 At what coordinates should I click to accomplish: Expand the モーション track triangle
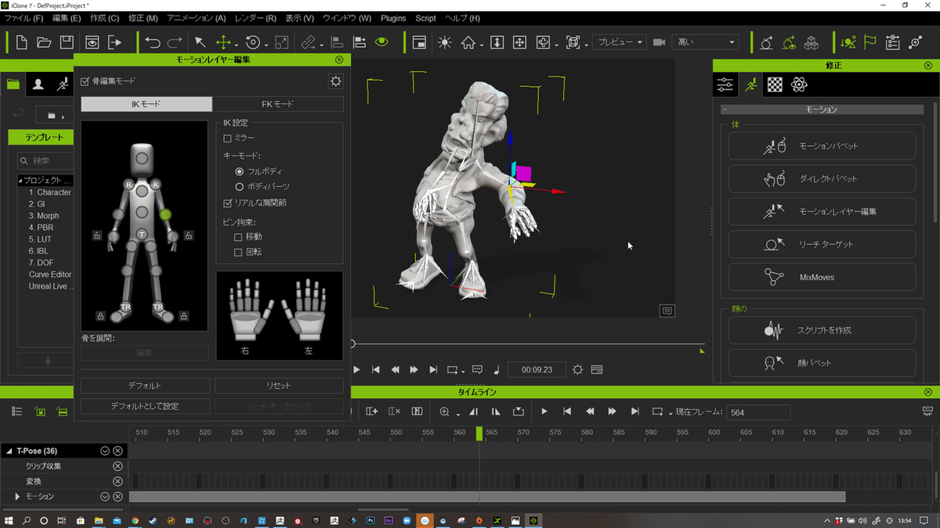coord(18,497)
